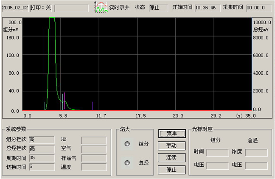Click the acquisition time field 00:00:0
Image resolution: width=275 pixels, height=179 pixels.
click(x=259, y=8)
